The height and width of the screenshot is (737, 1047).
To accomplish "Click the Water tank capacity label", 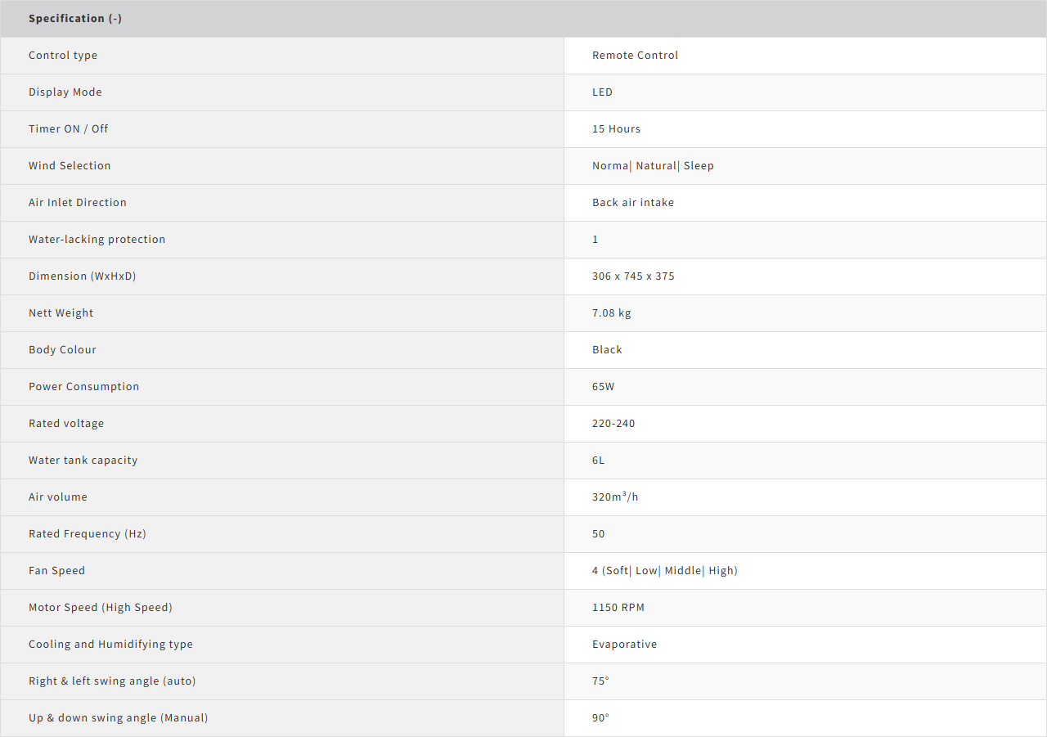I will 83,461.
